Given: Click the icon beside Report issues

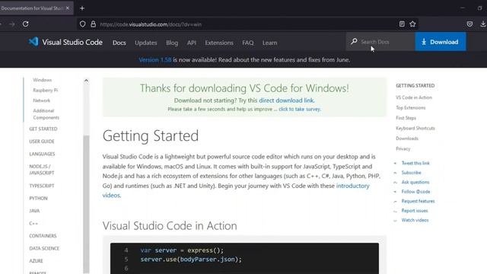Looking at the screenshot, I should [x=395, y=211].
